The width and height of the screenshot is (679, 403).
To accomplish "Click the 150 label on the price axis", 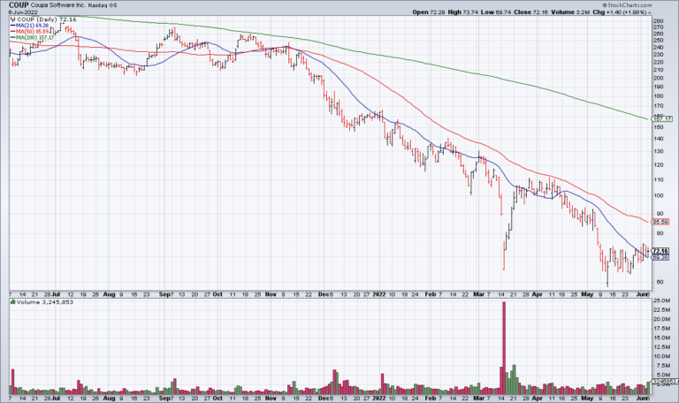I will 658,127.
